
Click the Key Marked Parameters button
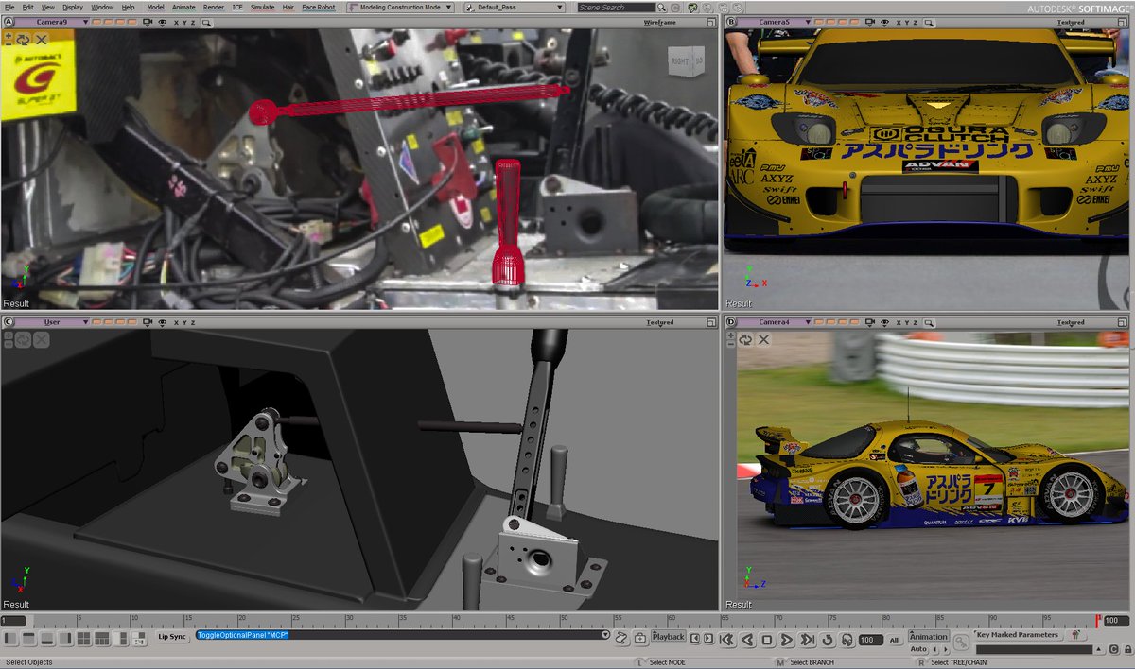pyautogui.click(x=1017, y=635)
